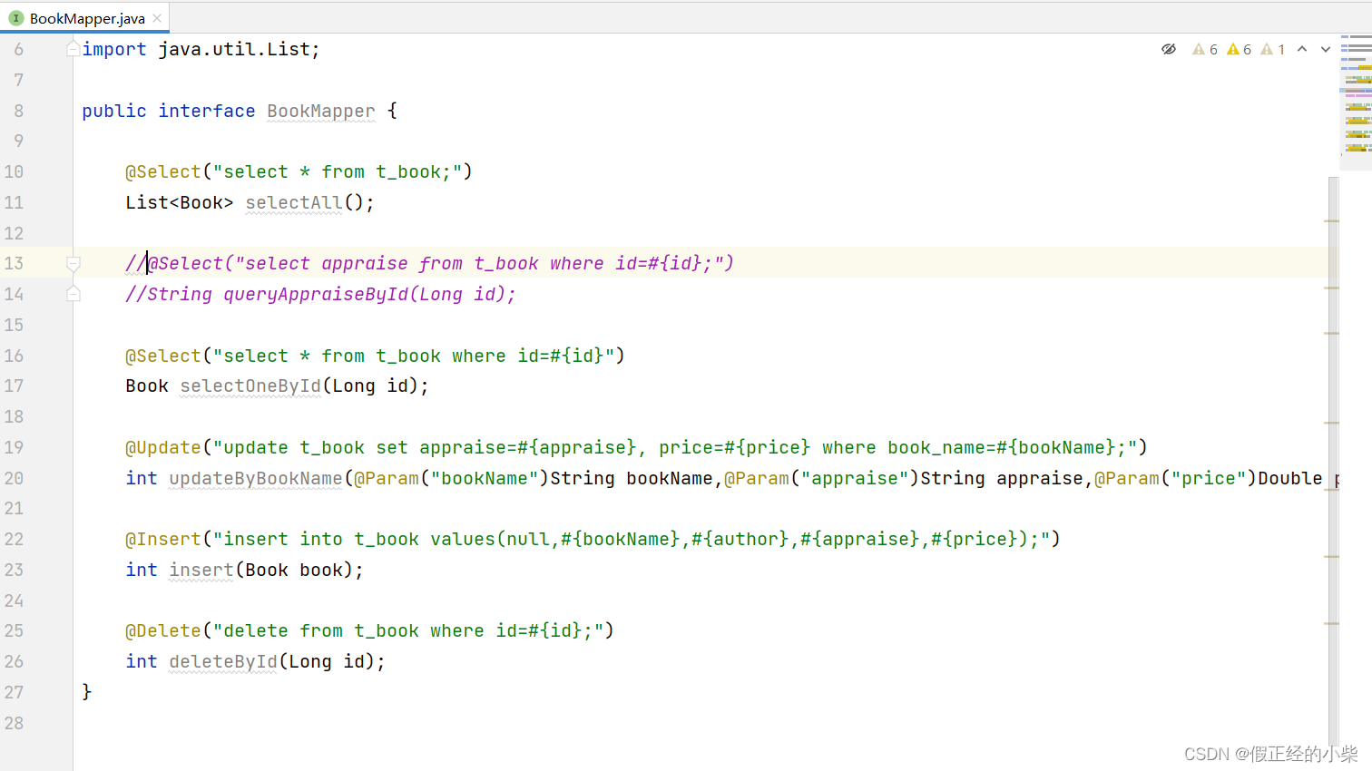The image size is (1372, 771).
Task: Click the code minimap preview
Action: (x=1357, y=102)
